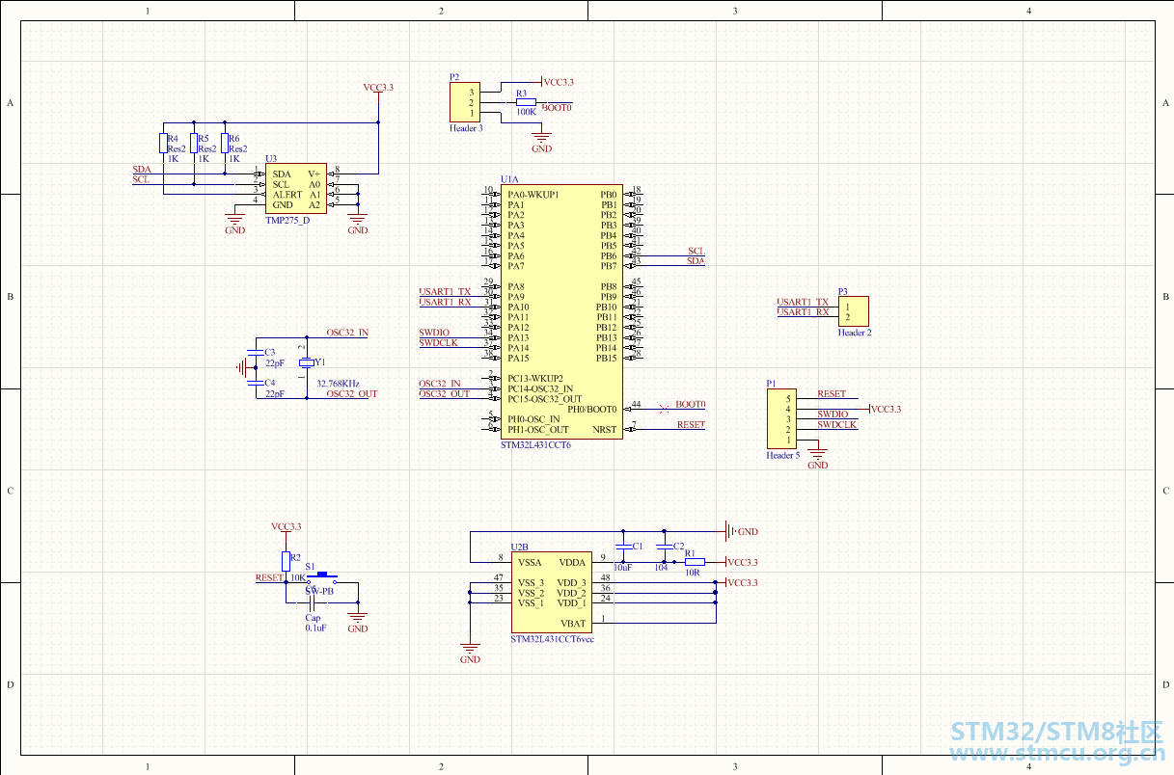The width and height of the screenshot is (1174, 775).
Task: Select the U3 TMP275_D temperature sensor chip
Action: pyautogui.click(x=296, y=189)
